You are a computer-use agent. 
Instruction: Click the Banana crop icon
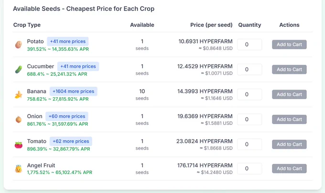point(19,95)
